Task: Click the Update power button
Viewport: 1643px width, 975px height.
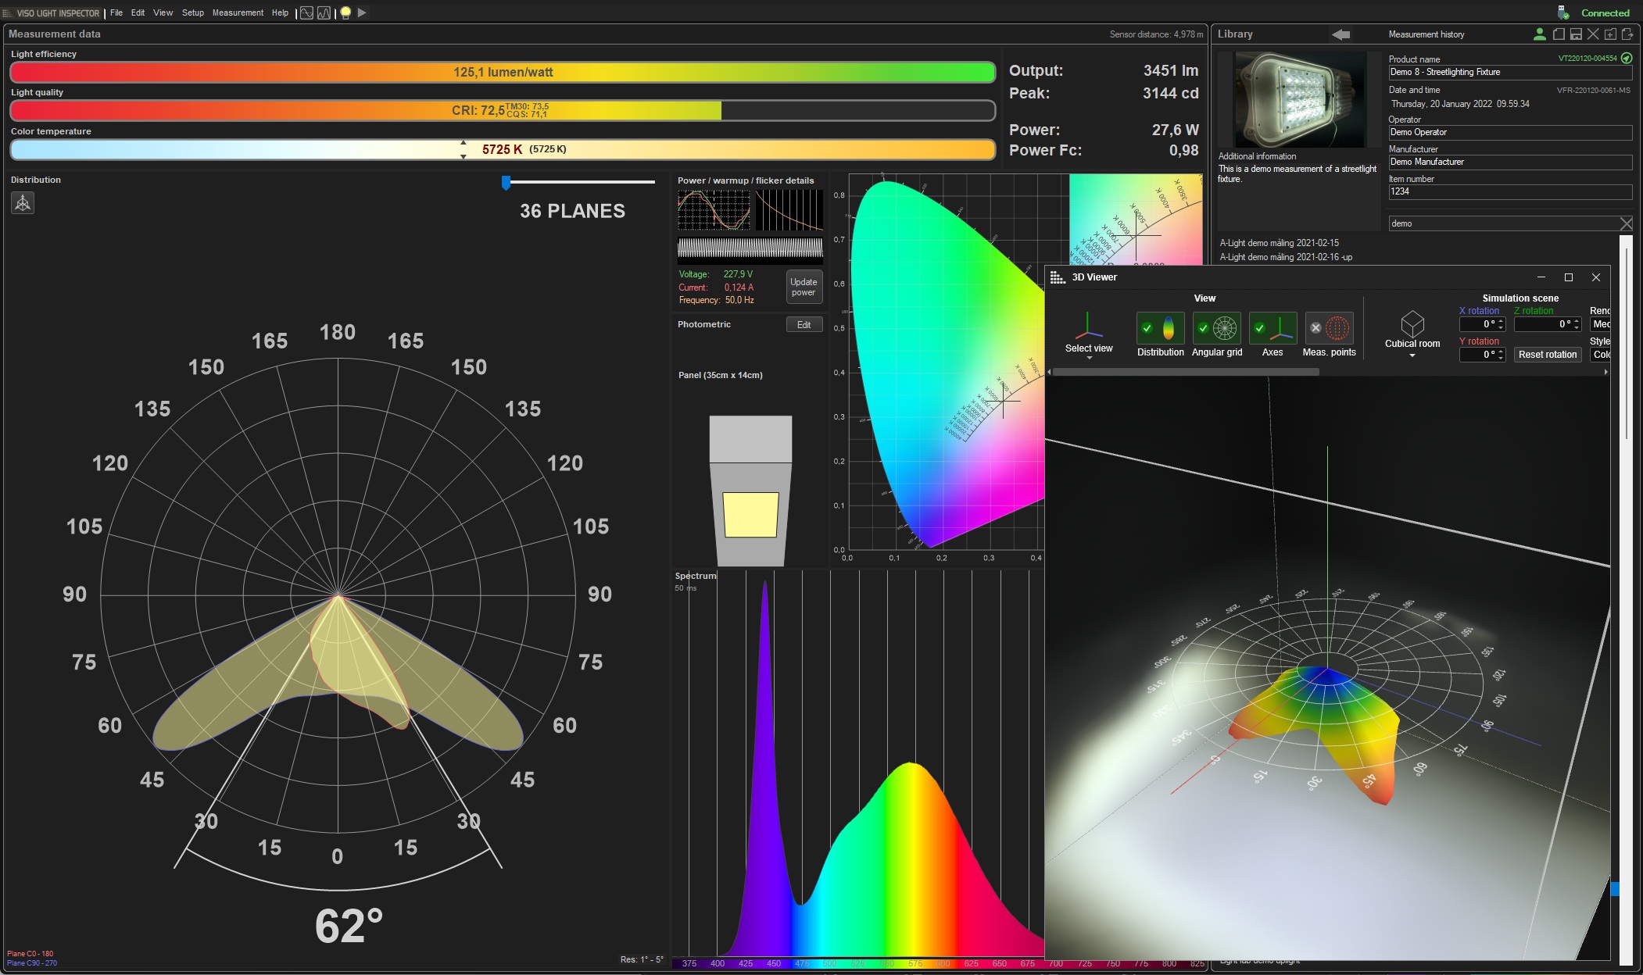Action: 803,287
